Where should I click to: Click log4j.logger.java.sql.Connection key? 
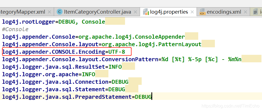55,82
